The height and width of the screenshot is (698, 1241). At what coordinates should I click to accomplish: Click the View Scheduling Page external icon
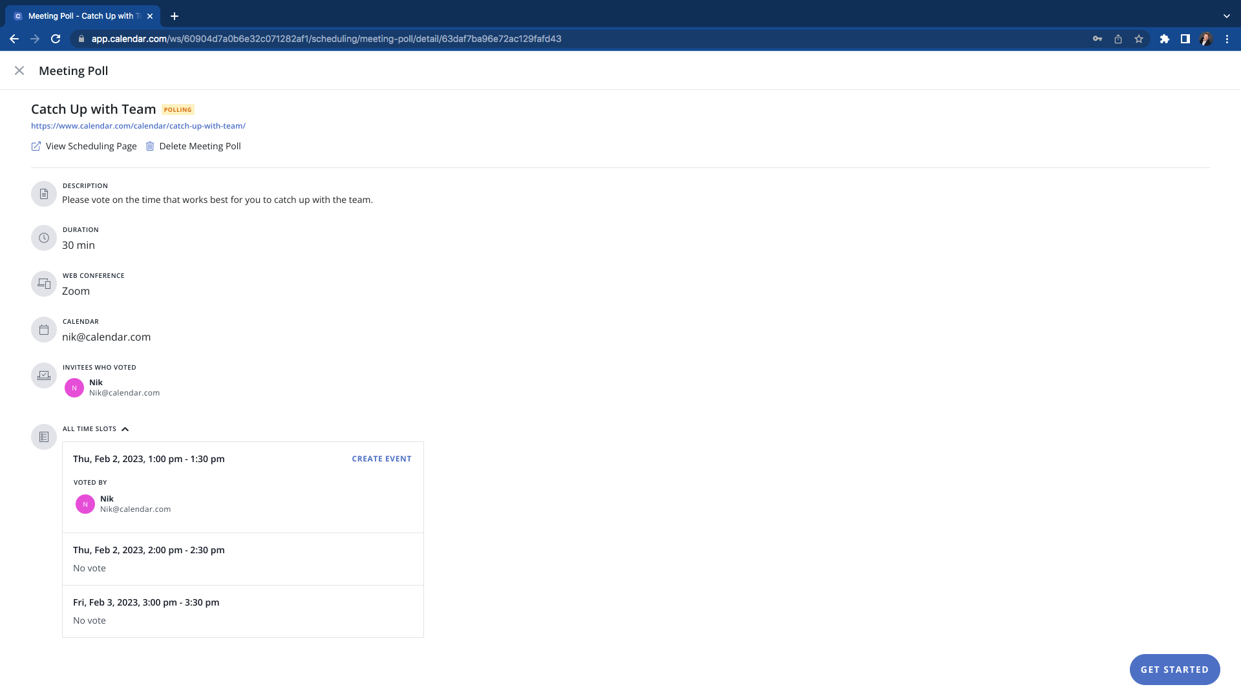tap(36, 146)
